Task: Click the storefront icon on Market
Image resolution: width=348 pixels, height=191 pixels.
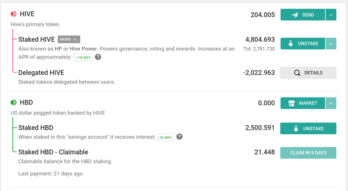Action: [291, 103]
